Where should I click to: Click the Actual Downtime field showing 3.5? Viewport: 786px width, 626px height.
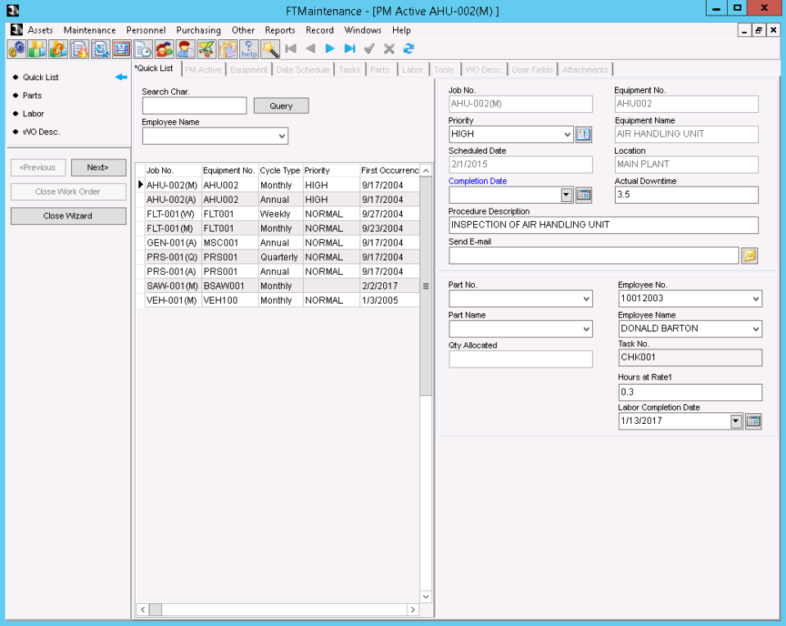click(686, 195)
